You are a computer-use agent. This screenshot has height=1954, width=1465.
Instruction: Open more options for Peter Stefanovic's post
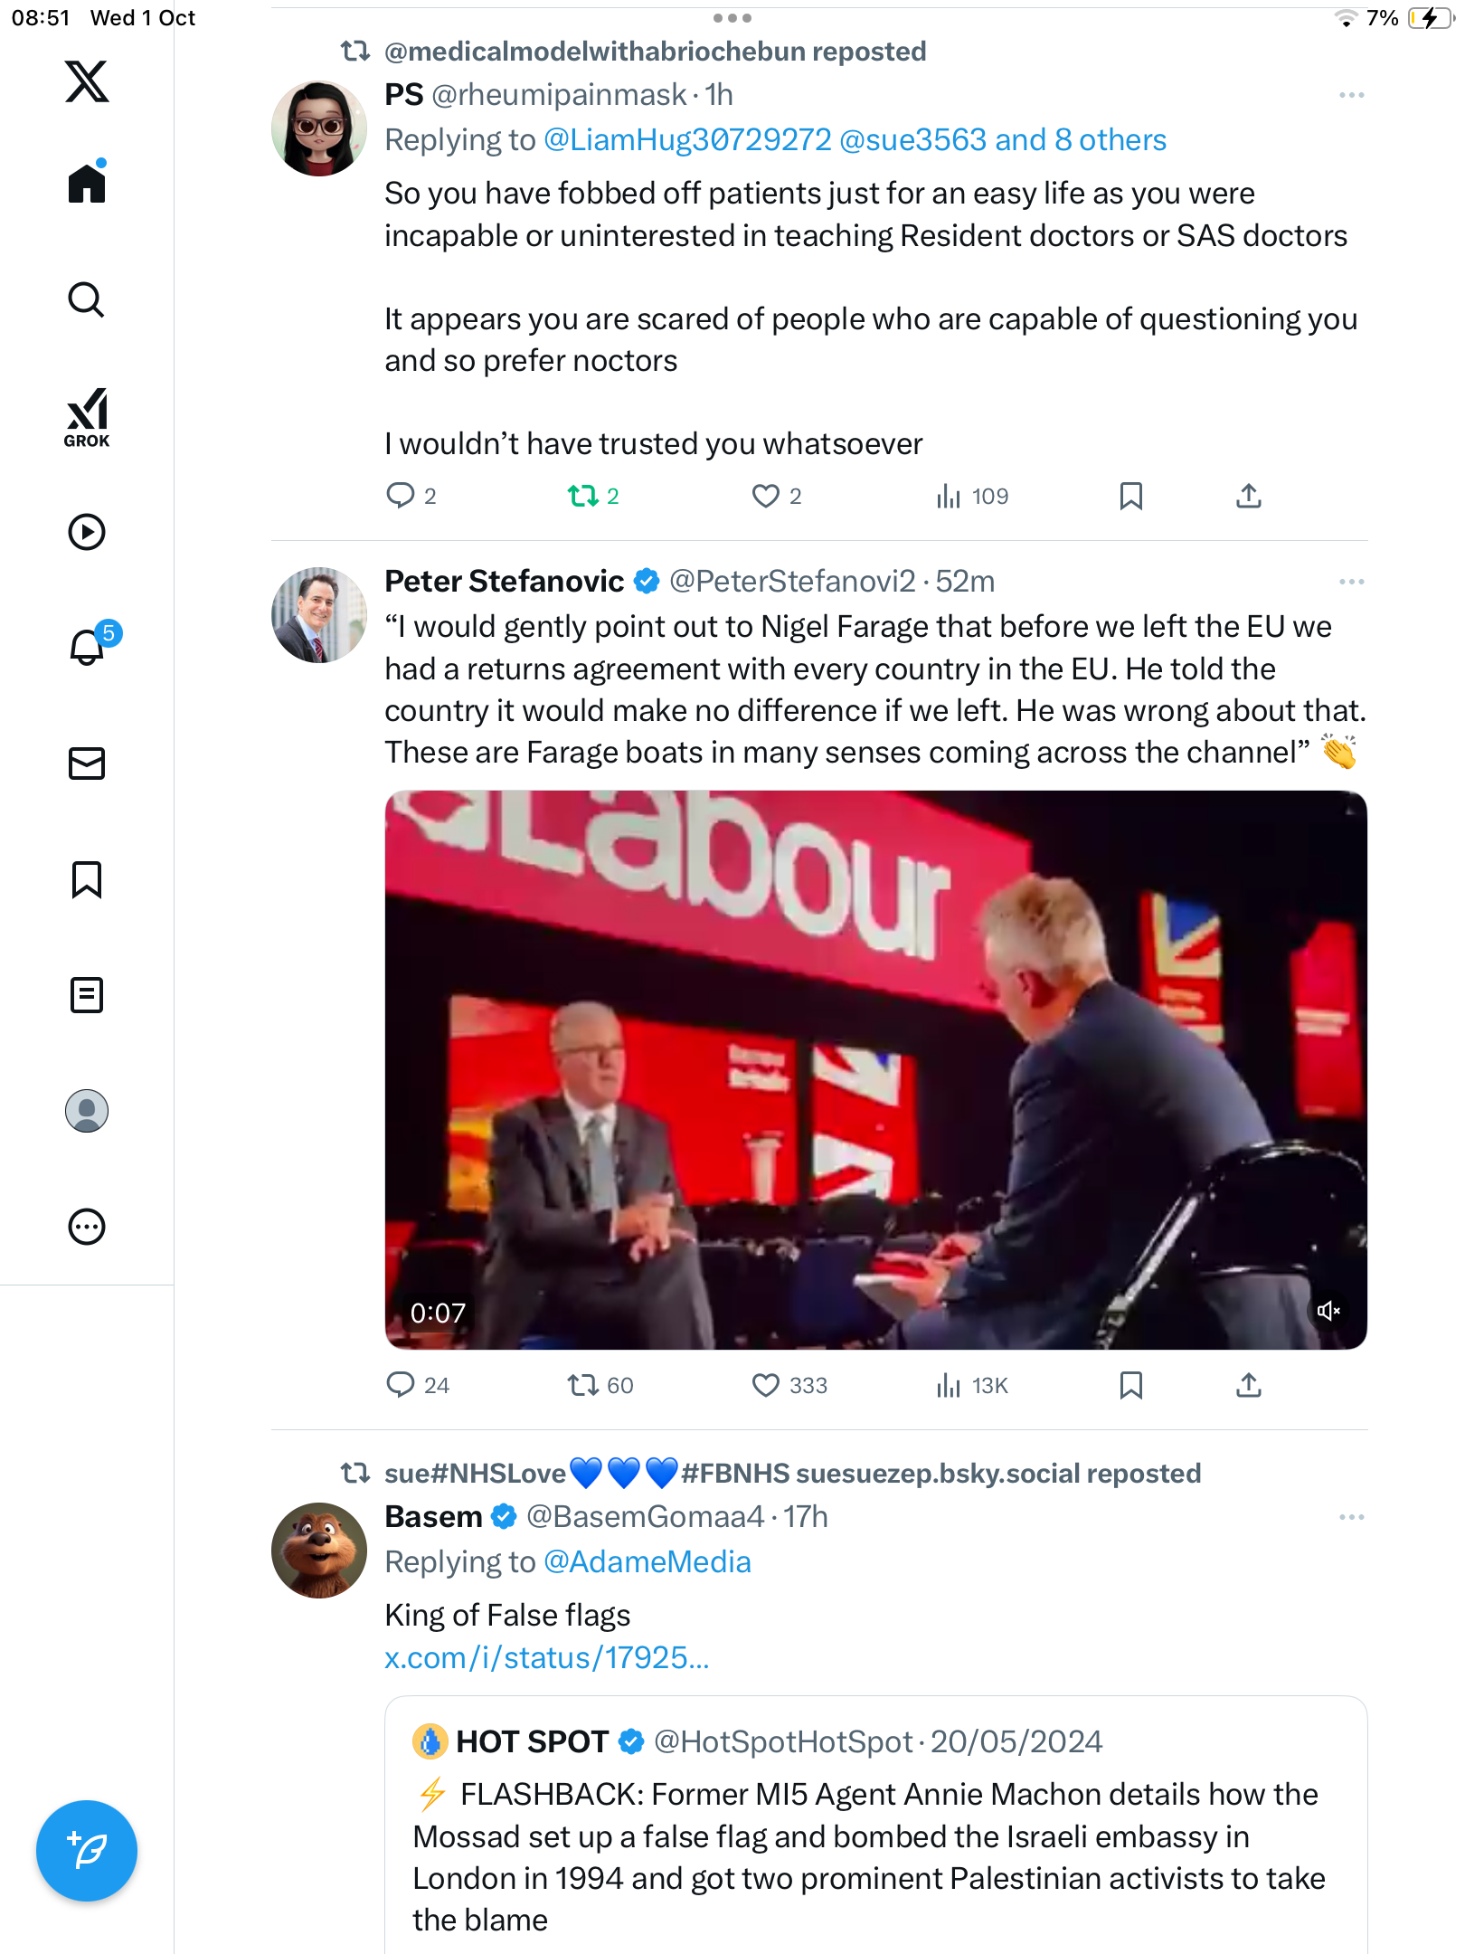coord(1351,582)
